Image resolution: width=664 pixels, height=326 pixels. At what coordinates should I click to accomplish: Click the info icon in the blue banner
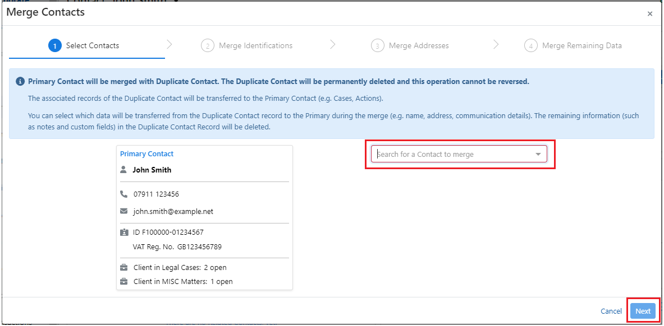[20, 82]
